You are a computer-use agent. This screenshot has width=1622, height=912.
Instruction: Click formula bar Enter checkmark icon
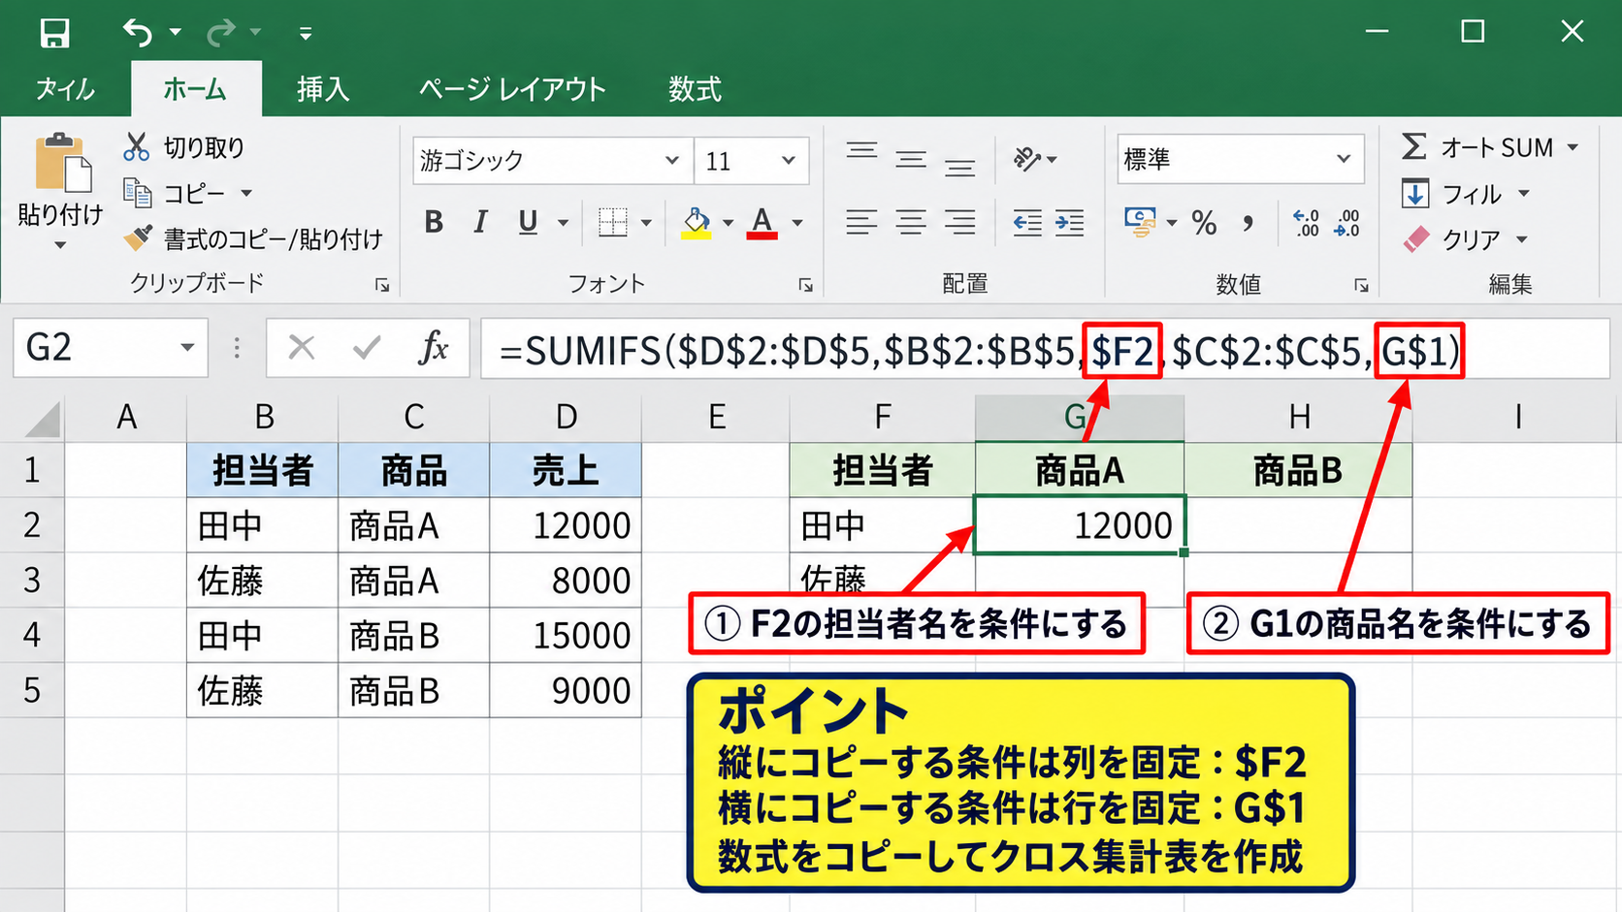pos(367,347)
